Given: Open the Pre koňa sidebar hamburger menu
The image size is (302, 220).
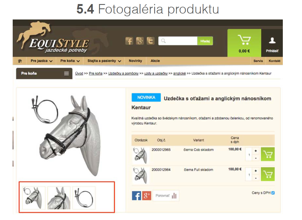Looking at the screenshot, I should [66, 74].
